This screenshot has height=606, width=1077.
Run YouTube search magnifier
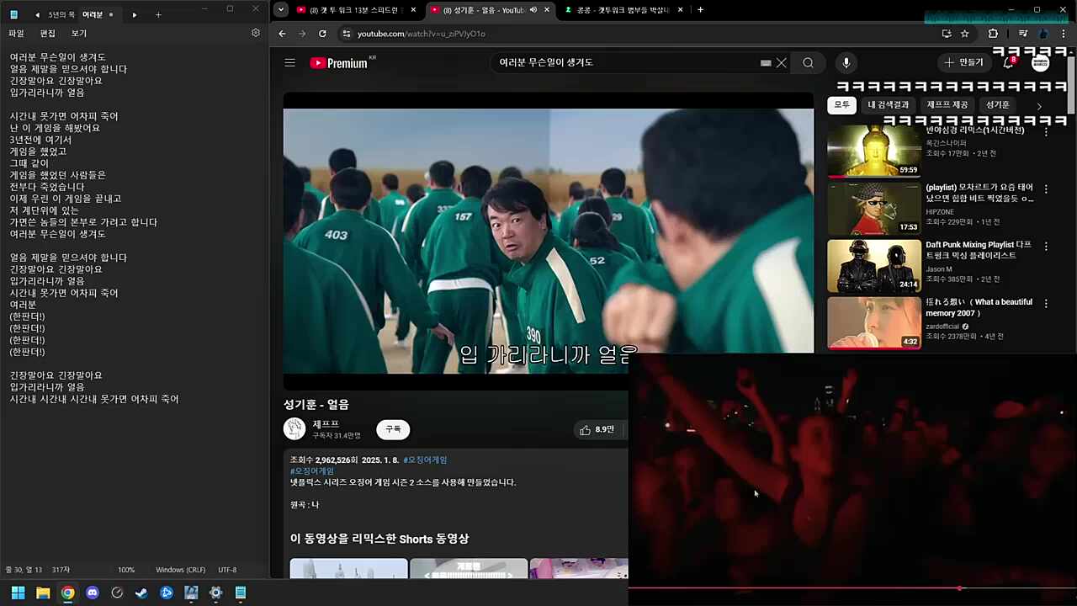(808, 63)
